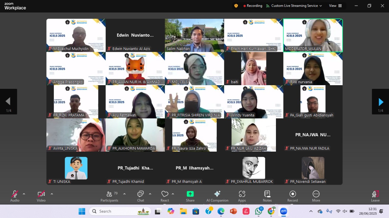Open the Apps panel
Image resolution: width=389 pixels, height=218 pixels.
[242, 196]
